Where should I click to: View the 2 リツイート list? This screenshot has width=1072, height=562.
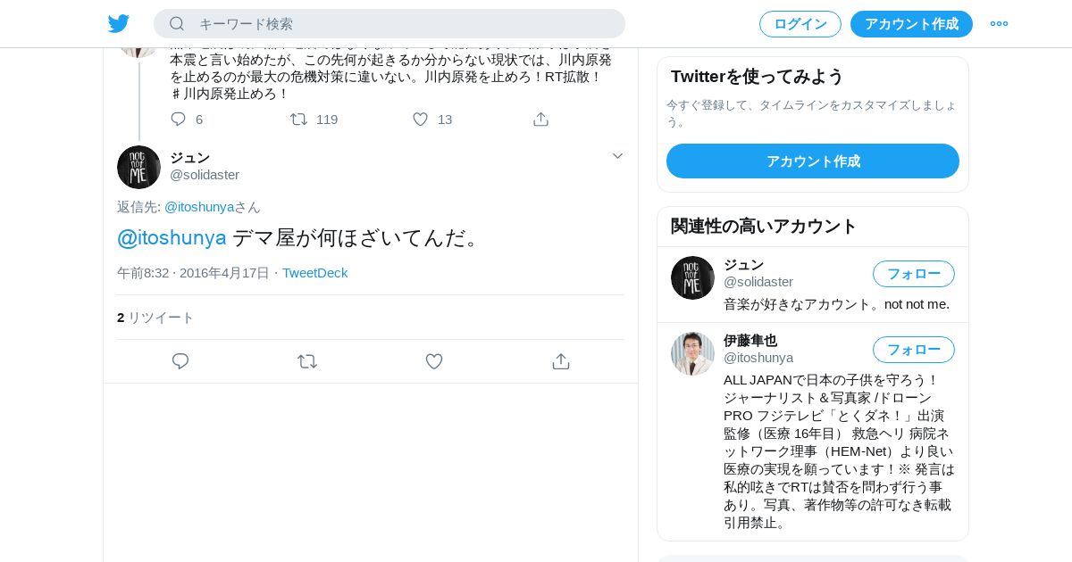tap(155, 318)
